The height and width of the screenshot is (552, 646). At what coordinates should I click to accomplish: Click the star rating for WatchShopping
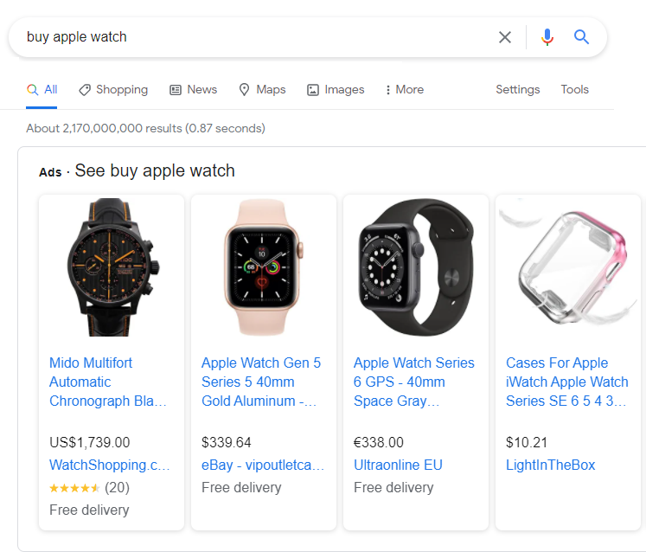74,488
